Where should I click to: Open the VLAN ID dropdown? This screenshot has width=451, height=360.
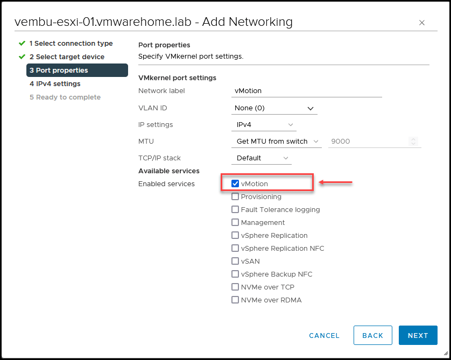(274, 108)
